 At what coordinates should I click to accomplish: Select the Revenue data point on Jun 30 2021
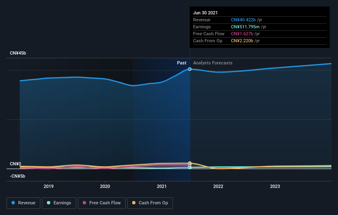[190, 69]
